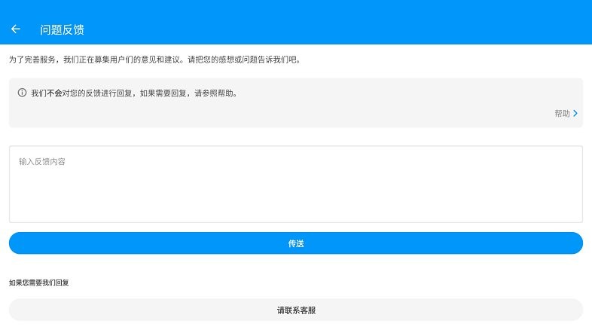Click the 请参照帮助 phrase in notice
Viewport: 592px width, 333px height.
tap(215, 93)
